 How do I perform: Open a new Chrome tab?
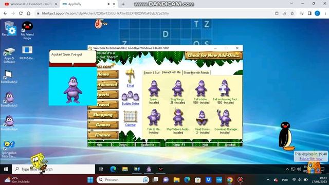click(x=123, y=4)
